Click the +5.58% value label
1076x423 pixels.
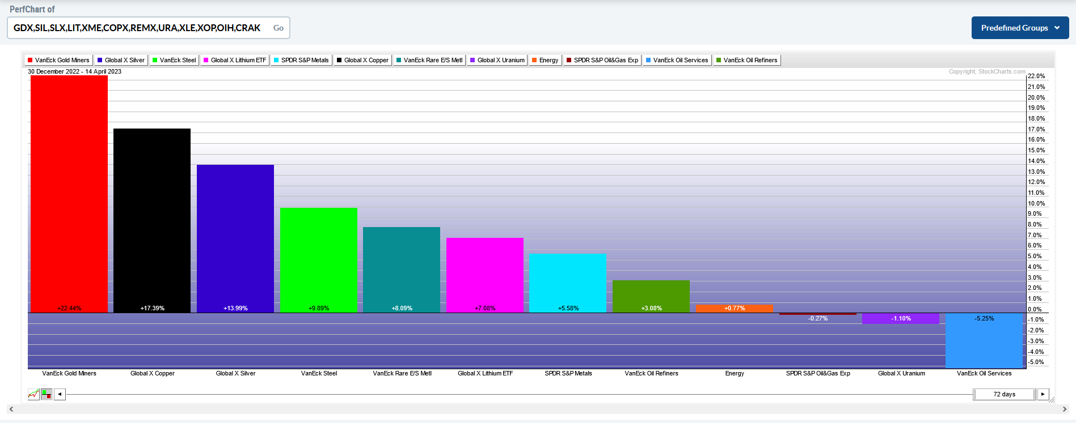(568, 308)
